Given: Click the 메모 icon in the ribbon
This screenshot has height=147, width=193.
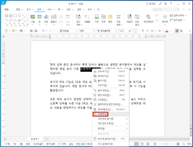Looking at the screenshot, I should pos(110,19).
